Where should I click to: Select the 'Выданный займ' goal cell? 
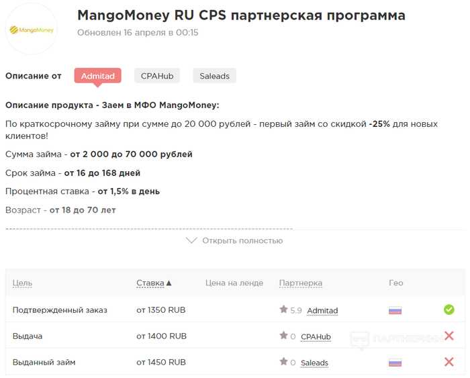[x=44, y=362]
